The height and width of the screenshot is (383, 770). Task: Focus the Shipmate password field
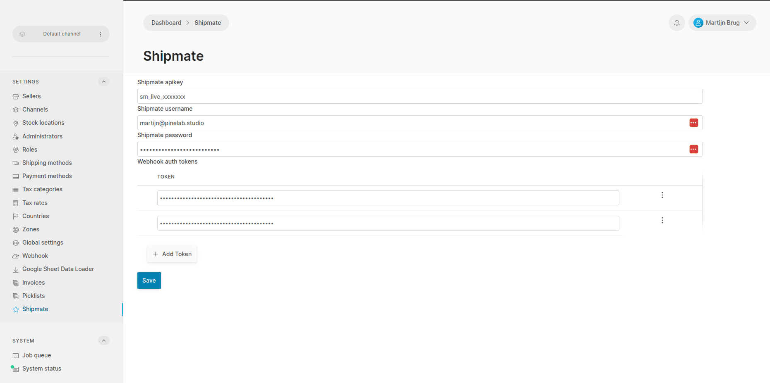(420, 149)
